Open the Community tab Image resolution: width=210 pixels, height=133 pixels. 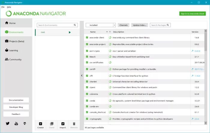(16, 59)
